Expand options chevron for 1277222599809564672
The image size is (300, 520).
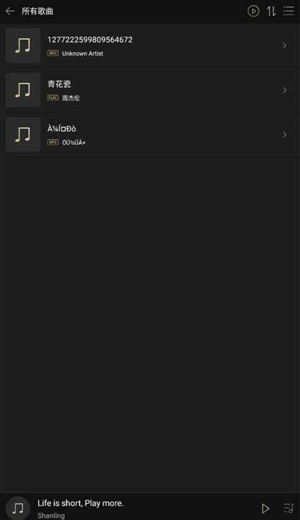pyautogui.click(x=284, y=46)
